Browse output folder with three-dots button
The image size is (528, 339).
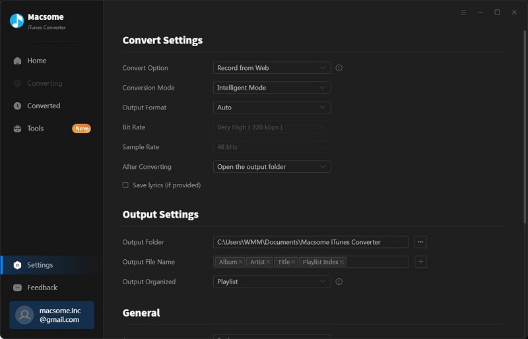click(x=420, y=242)
